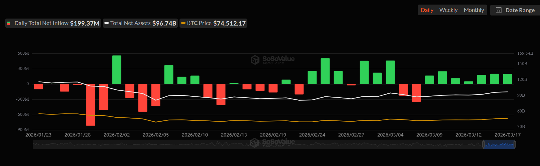The width and height of the screenshot is (540, 166).
Task: Select the red bar at 2026/02/05
Action: (156, 95)
